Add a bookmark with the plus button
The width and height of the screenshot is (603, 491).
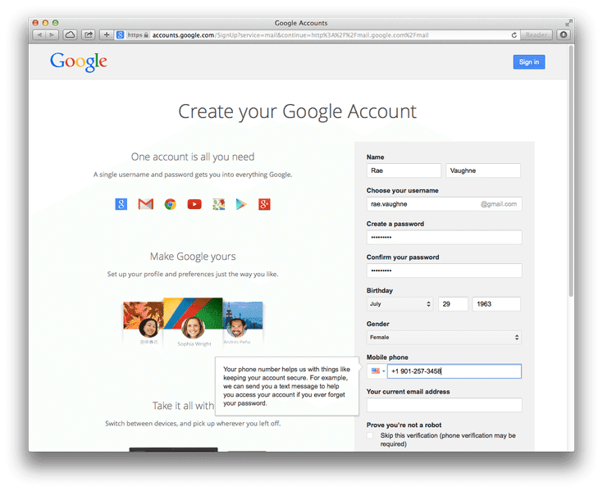(107, 35)
